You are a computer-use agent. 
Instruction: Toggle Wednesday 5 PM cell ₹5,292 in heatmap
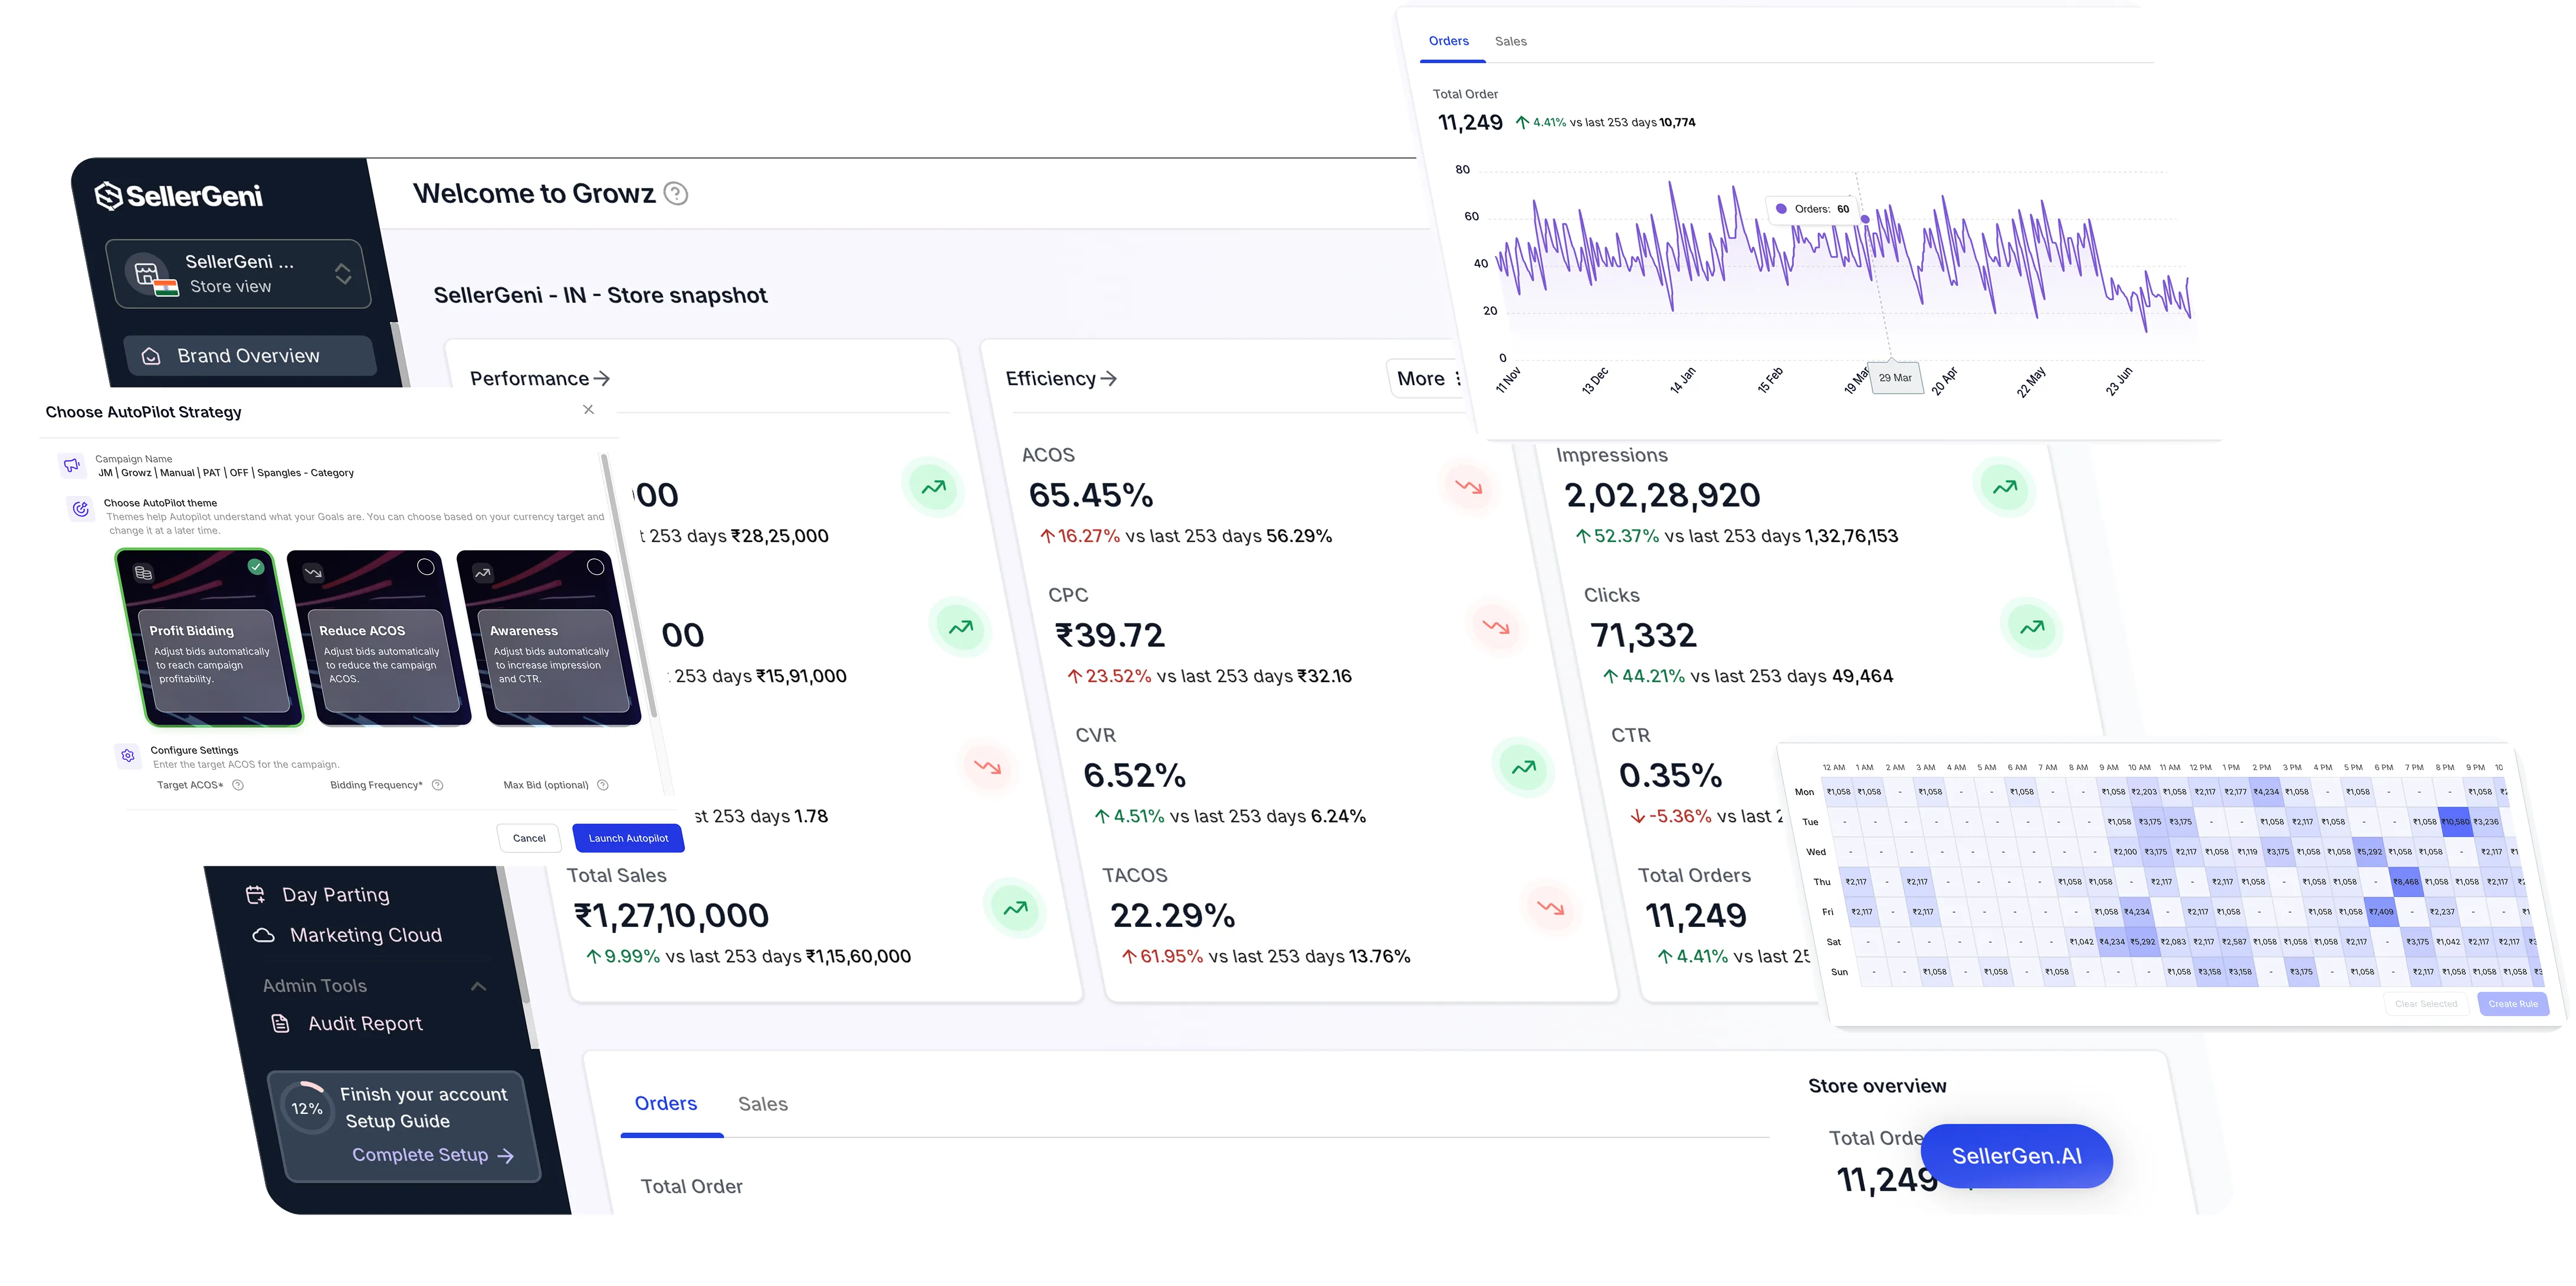click(2369, 853)
